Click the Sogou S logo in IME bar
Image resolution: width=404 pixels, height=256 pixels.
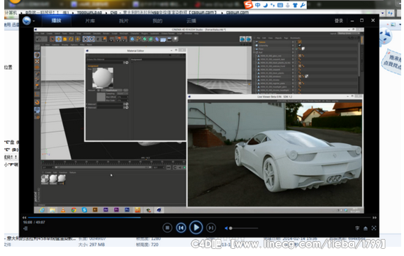[248, 5]
